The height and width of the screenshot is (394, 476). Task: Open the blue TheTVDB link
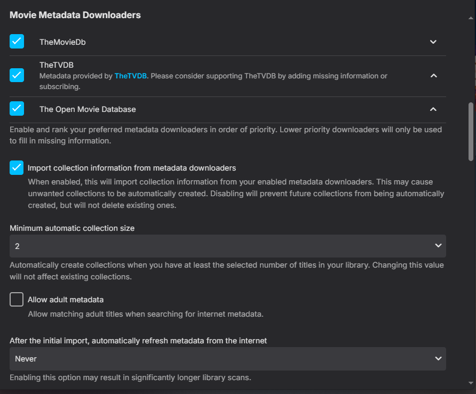click(x=130, y=76)
